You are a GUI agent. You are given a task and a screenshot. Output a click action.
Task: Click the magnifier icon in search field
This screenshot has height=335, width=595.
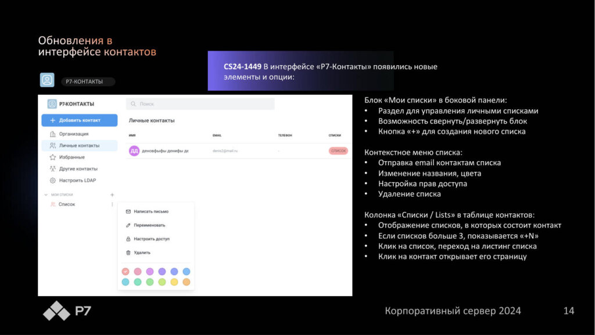coord(134,104)
